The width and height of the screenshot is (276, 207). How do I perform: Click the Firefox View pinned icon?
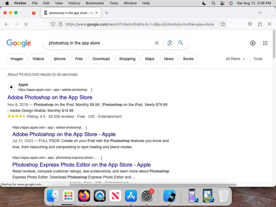coord(34,13)
